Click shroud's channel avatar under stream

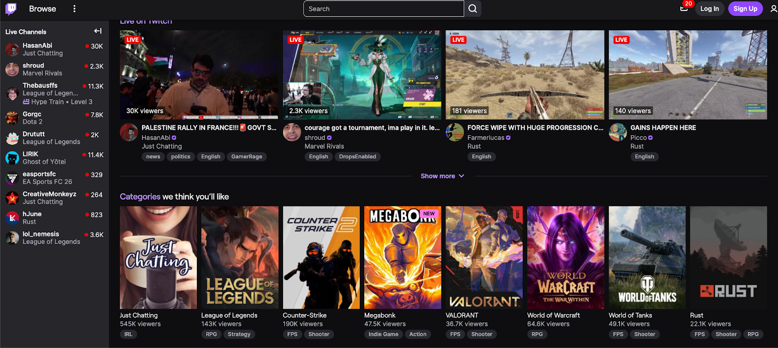(x=292, y=132)
